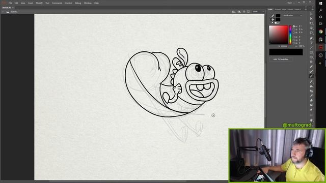Select the Eyedropper tool

click(x=311, y=96)
